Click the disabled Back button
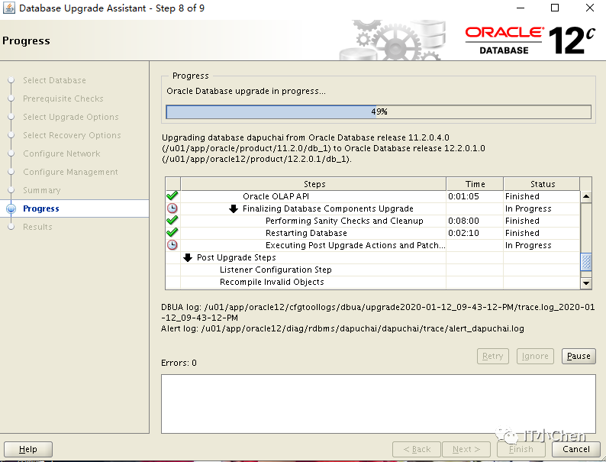Screen dimensions: 606x462 point(416,449)
